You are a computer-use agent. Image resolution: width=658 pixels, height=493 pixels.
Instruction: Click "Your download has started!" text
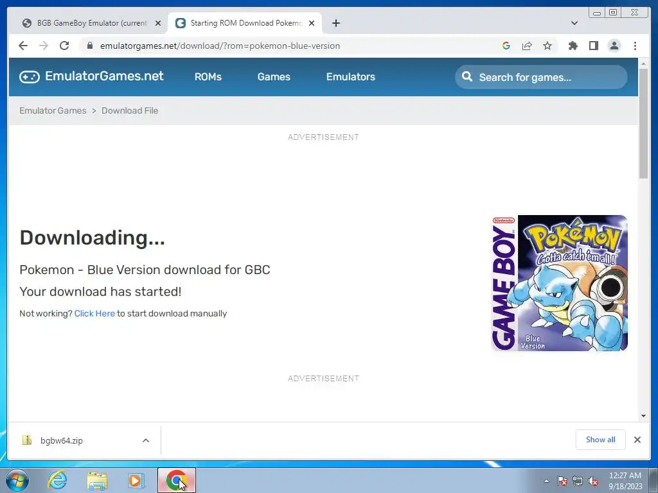pos(100,291)
